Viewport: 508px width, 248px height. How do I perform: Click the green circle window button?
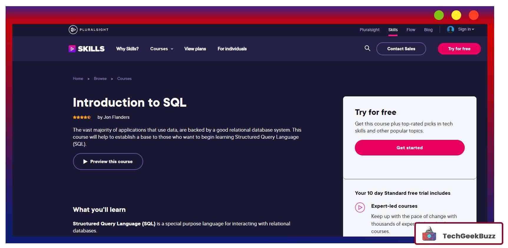[439, 15]
